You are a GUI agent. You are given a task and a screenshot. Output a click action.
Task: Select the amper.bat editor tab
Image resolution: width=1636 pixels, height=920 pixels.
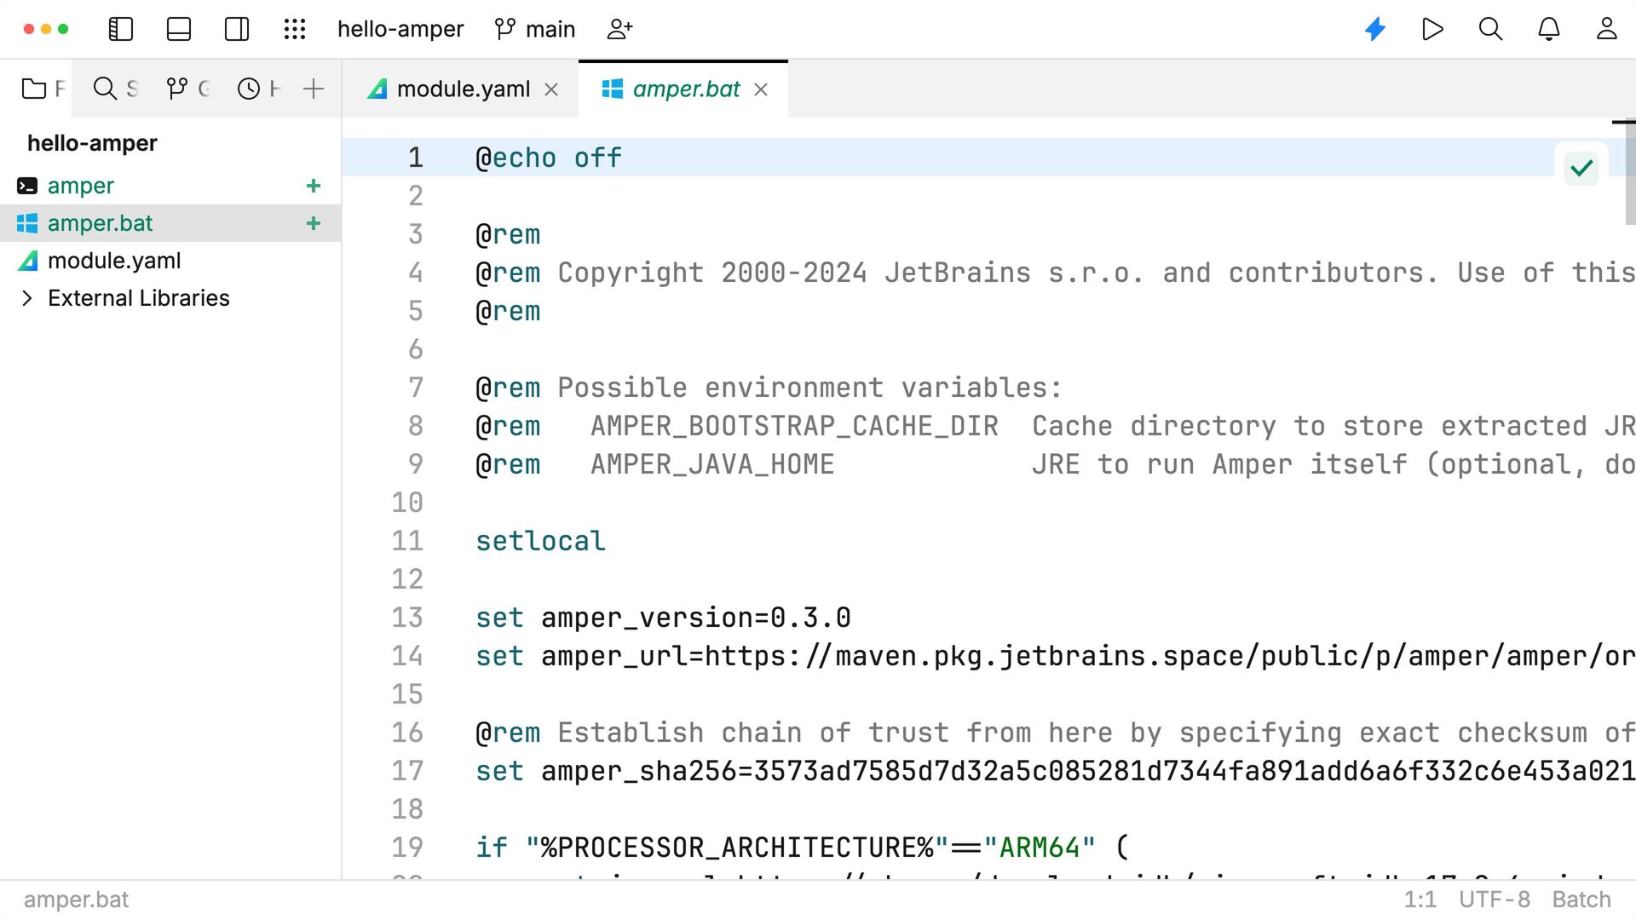coord(684,89)
